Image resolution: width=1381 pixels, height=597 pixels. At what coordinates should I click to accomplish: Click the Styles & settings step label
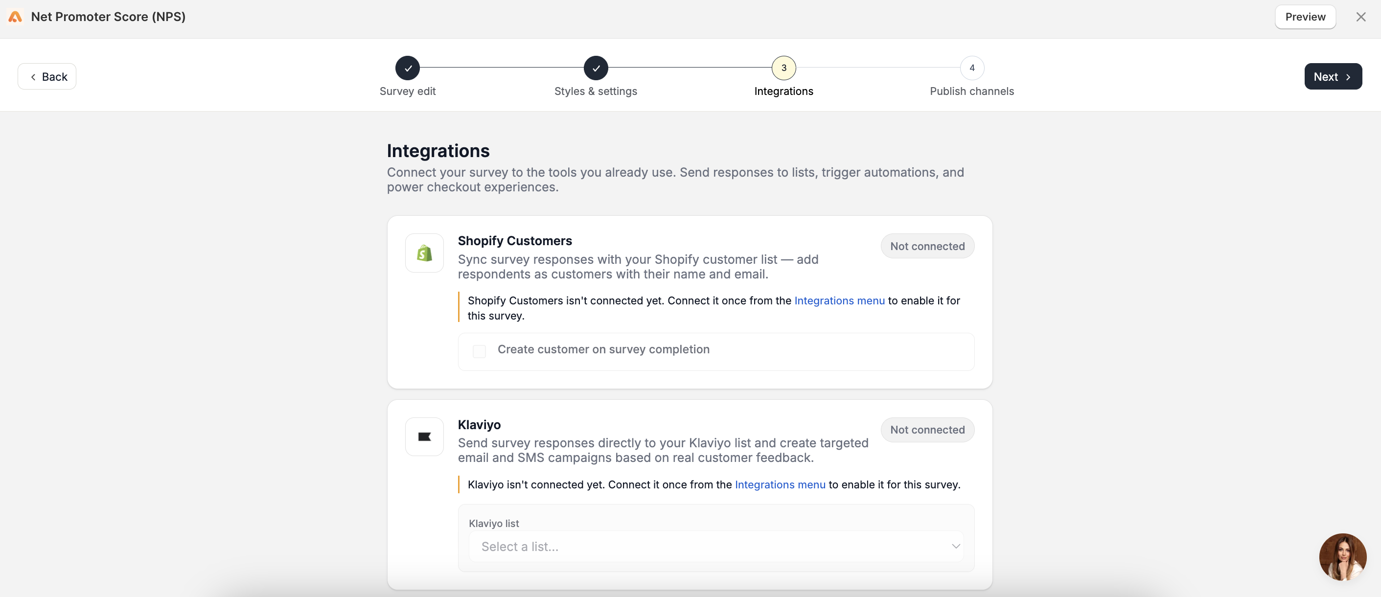click(596, 92)
